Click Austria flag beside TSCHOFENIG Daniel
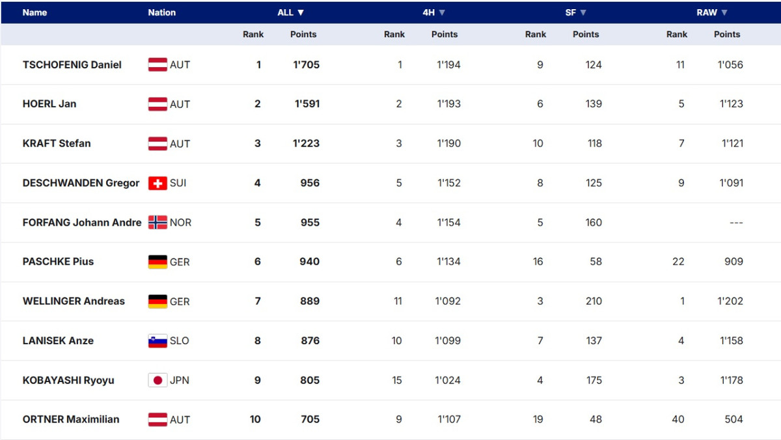 coord(158,64)
